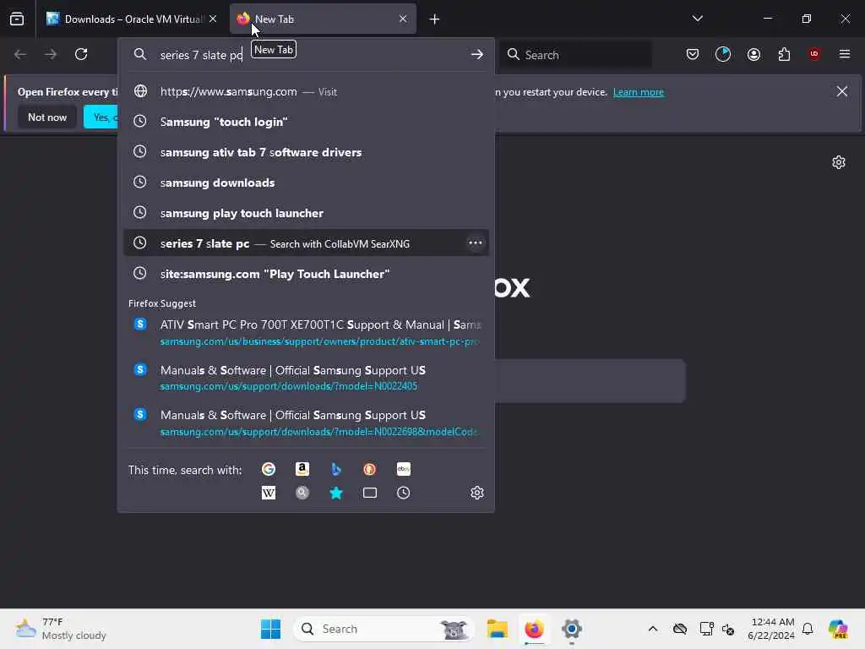The width and height of the screenshot is (865, 649).
Task: Open the Windows Start menu
Action: 270,629
